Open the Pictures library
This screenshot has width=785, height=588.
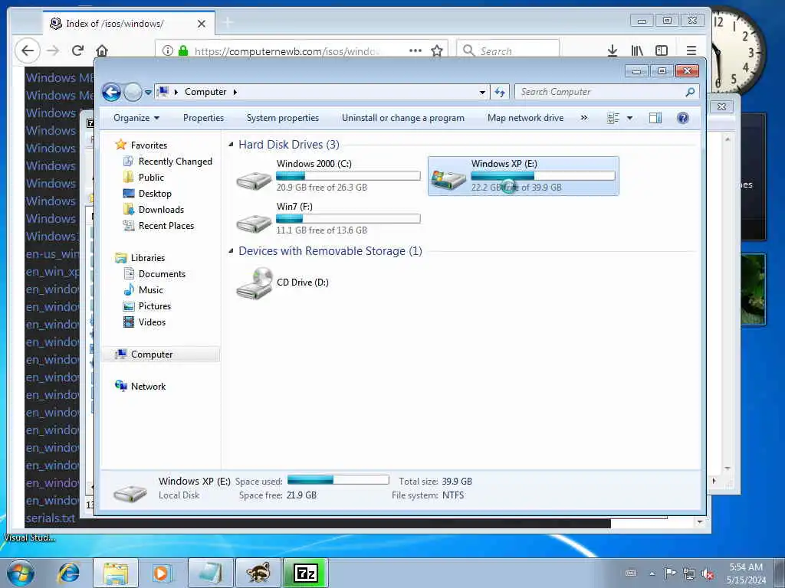155,306
